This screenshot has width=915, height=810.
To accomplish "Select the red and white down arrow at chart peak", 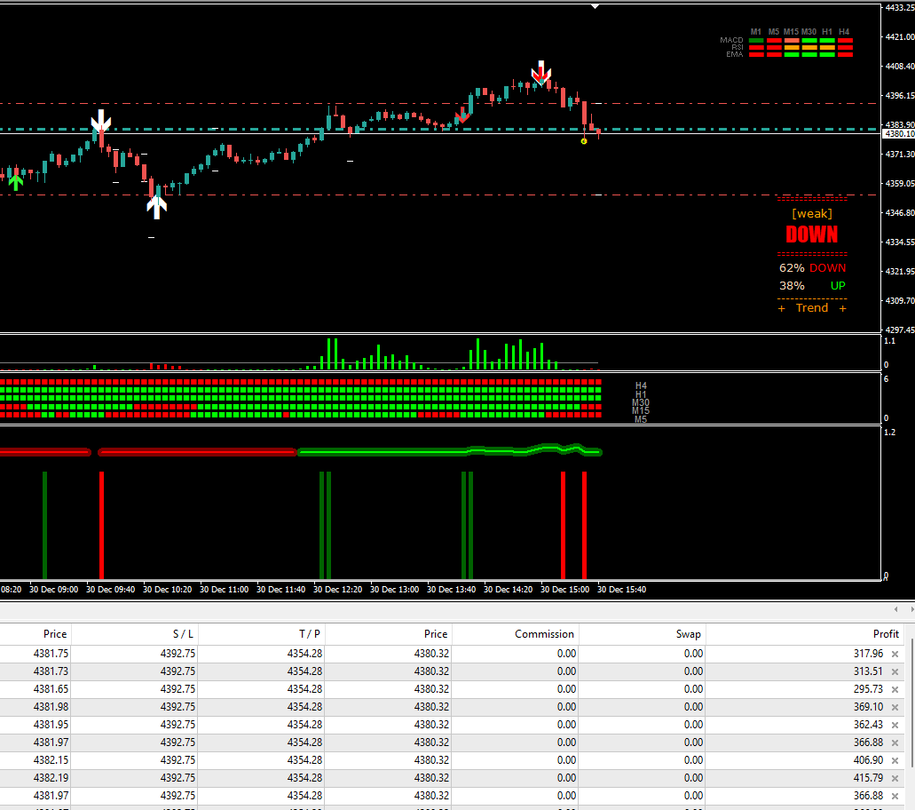I will click(x=540, y=73).
